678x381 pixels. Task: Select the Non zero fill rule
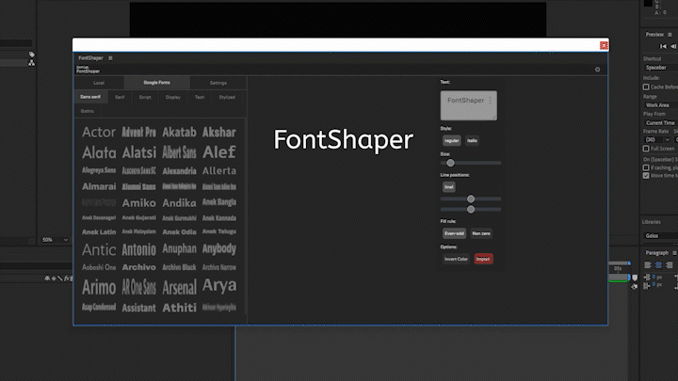481,232
